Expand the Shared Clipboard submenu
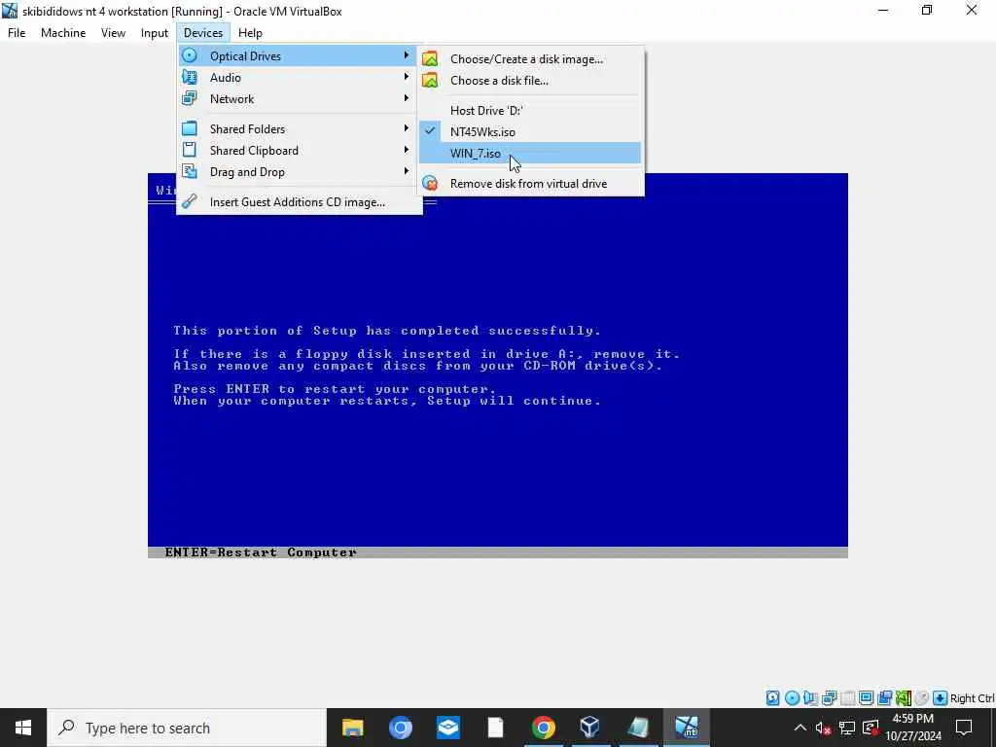 click(406, 150)
